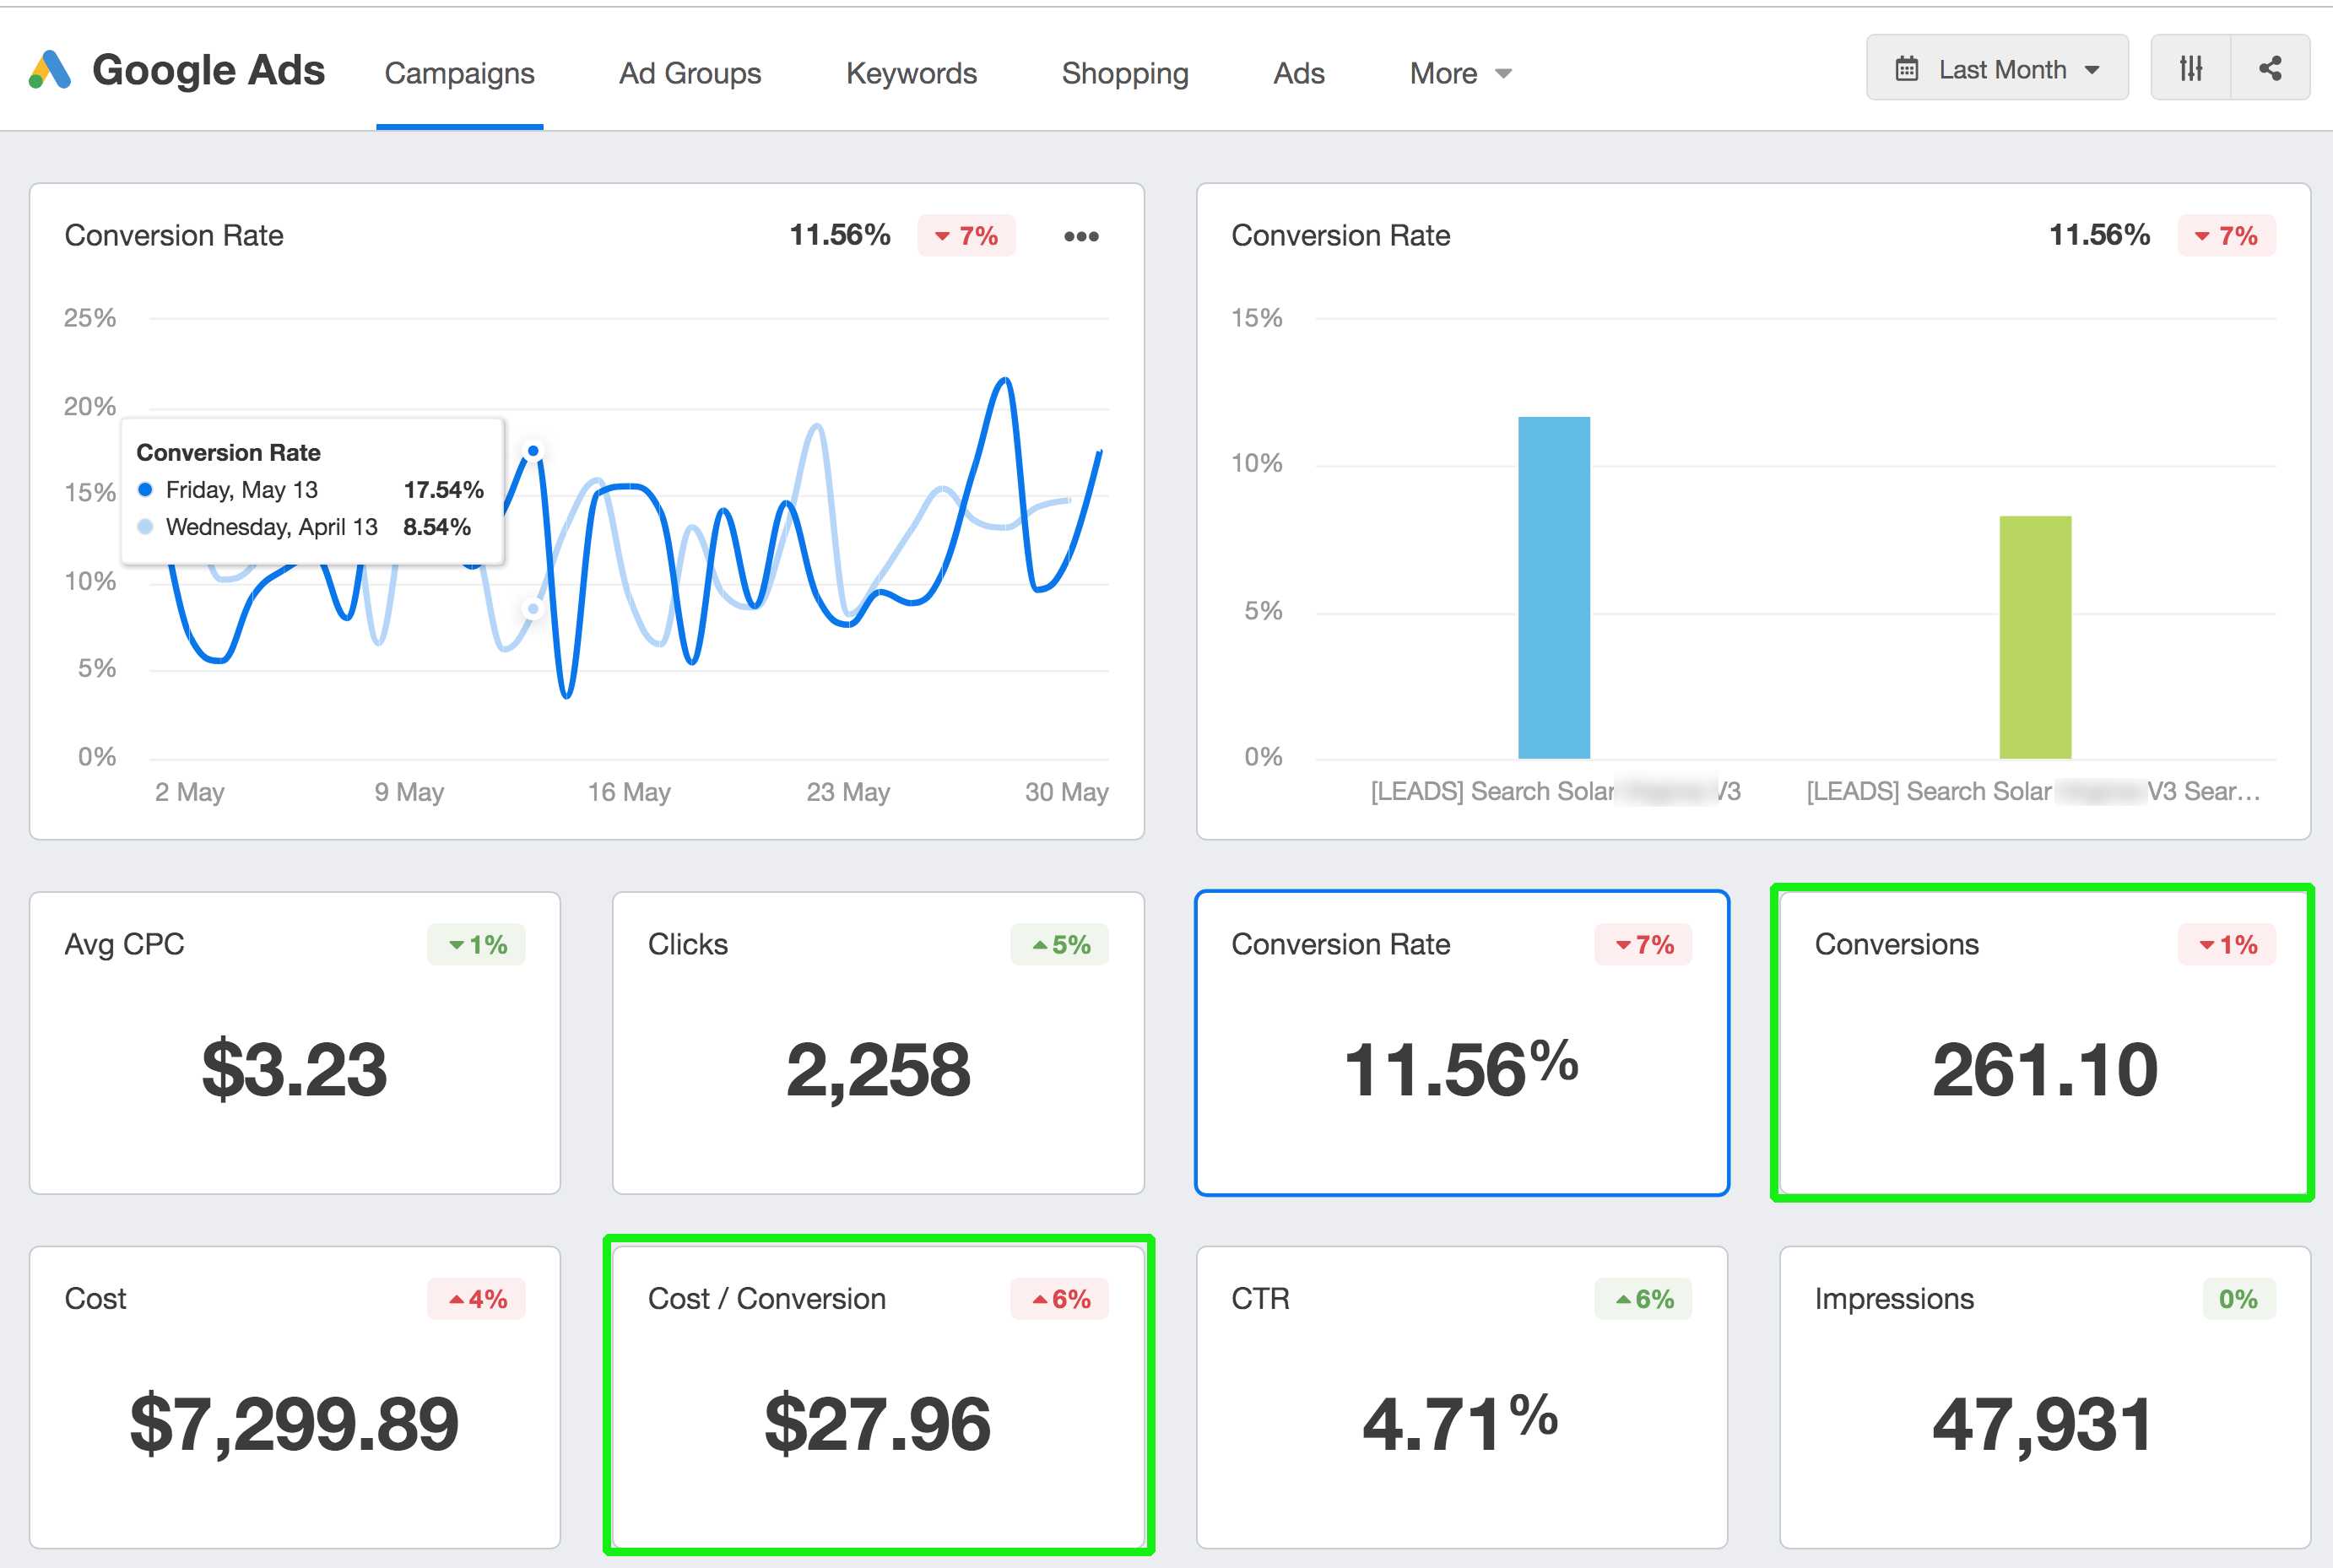Viewport: 2333px width, 1568px height.
Task: Select the Clicks metric card
Action: click(878, 1043)
